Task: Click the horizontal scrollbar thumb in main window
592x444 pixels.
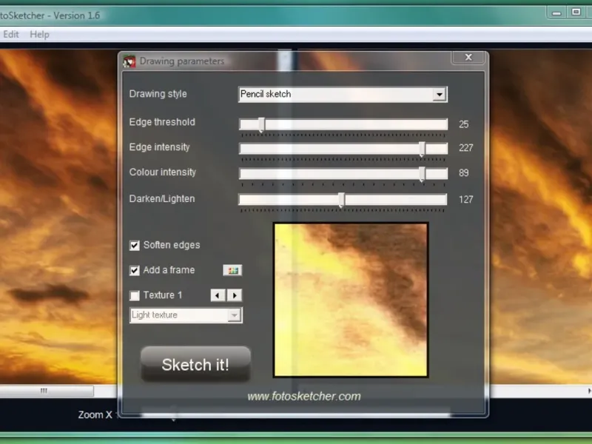Action: click(x=46, y=391)
